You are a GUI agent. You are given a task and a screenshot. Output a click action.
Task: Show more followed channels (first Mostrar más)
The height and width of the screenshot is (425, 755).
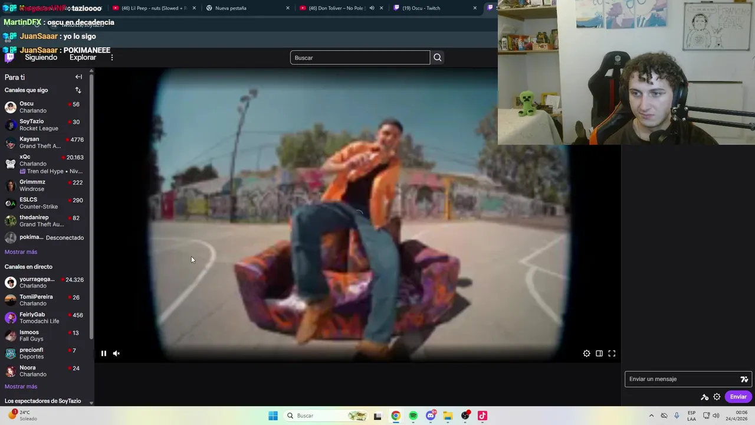(21, 252)
